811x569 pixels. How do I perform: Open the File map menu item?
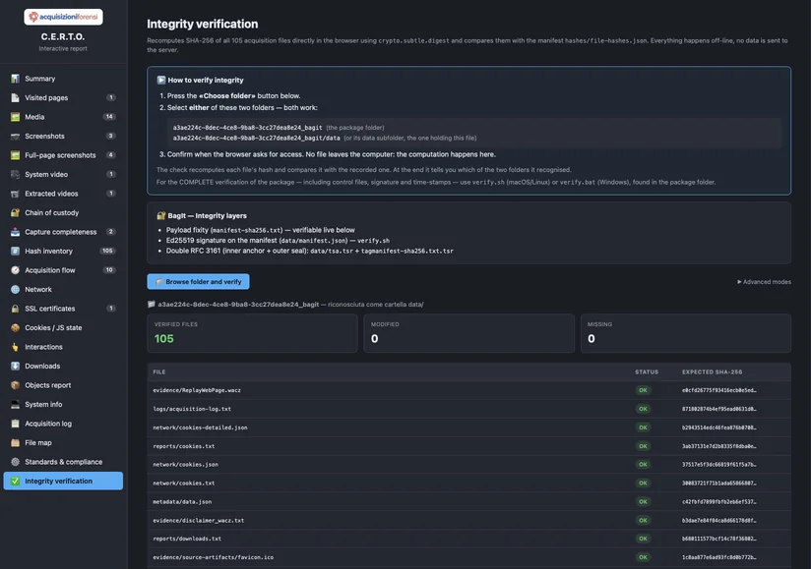coord(63,442)
